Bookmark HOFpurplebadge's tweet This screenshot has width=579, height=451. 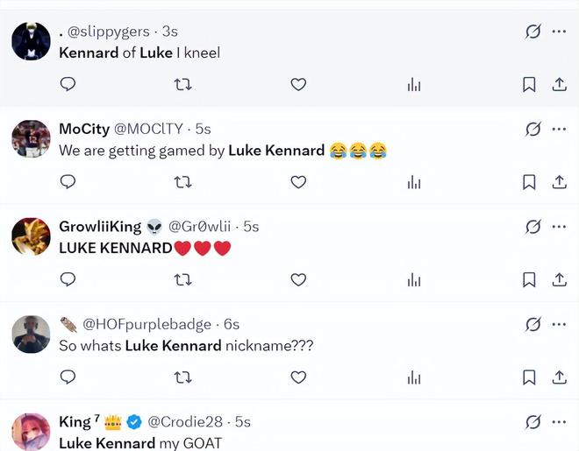click(529, 377)
